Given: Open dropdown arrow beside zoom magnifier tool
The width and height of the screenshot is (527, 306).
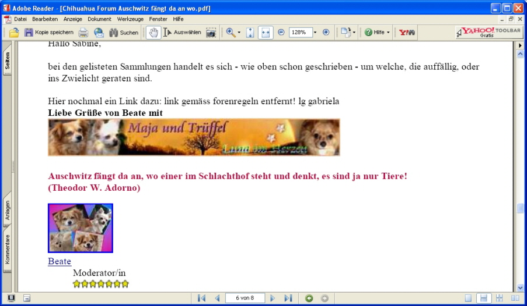Looking at the screenshot, I should pyautogui.click(x=239, y=33).
